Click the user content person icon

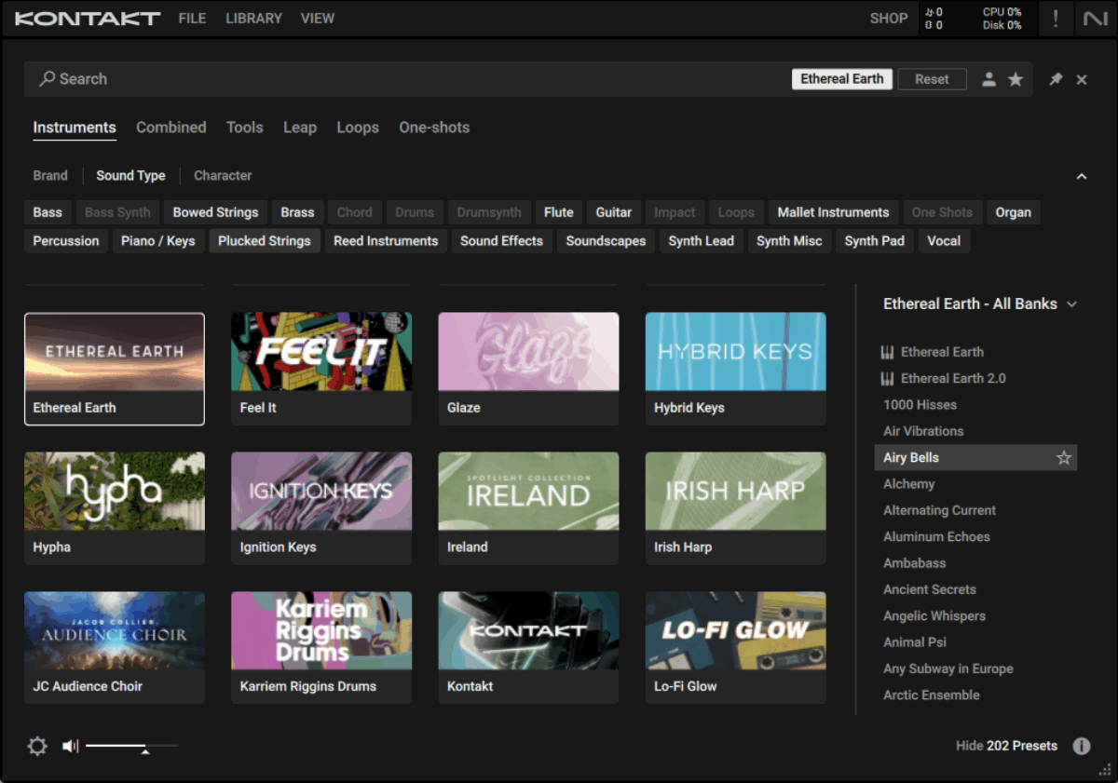tap(988, 80)
